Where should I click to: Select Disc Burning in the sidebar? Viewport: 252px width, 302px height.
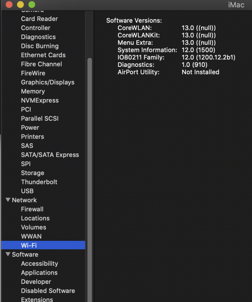[x=40, y=46]
